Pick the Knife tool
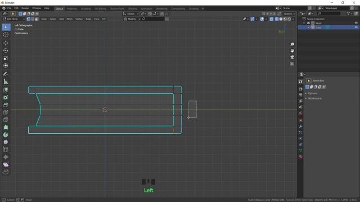The image size is (360, 202). click(x=6, y=120)
